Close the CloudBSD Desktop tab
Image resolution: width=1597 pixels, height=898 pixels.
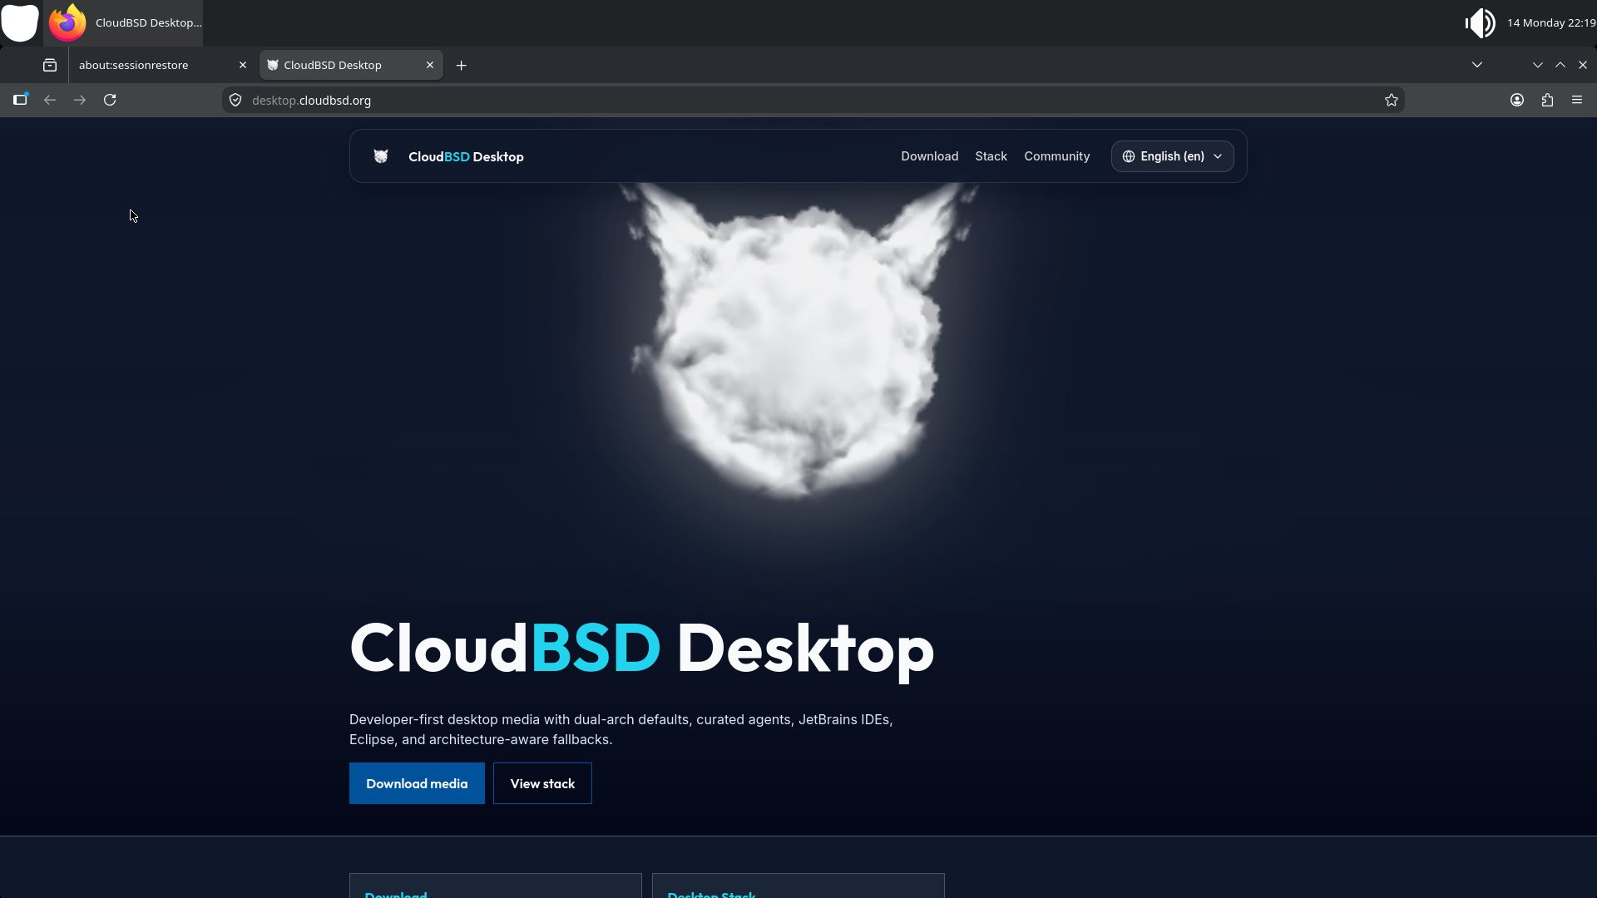pos(430,65)
